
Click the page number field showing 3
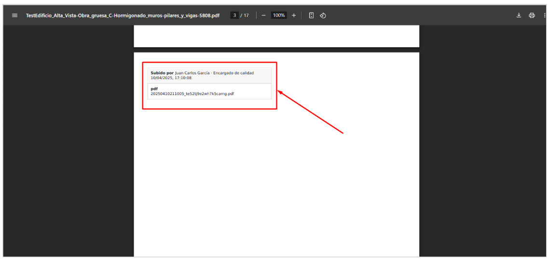tap(234, 15)
